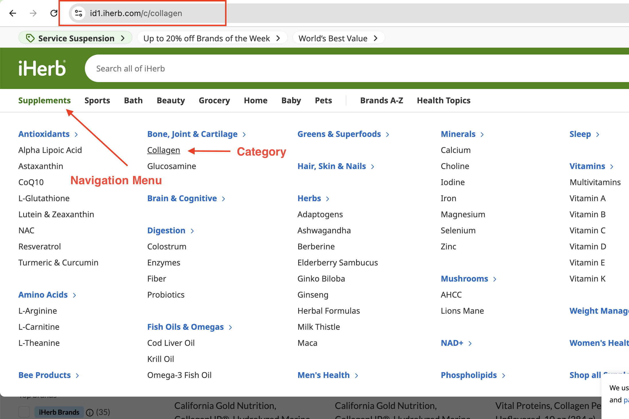Click the iHerb logo
Image resolution: width=629 pixels, height=419 pixels.
[x=42, y=68]
